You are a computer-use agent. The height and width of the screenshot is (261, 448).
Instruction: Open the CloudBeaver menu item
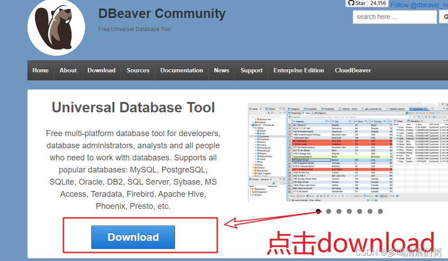353,70
